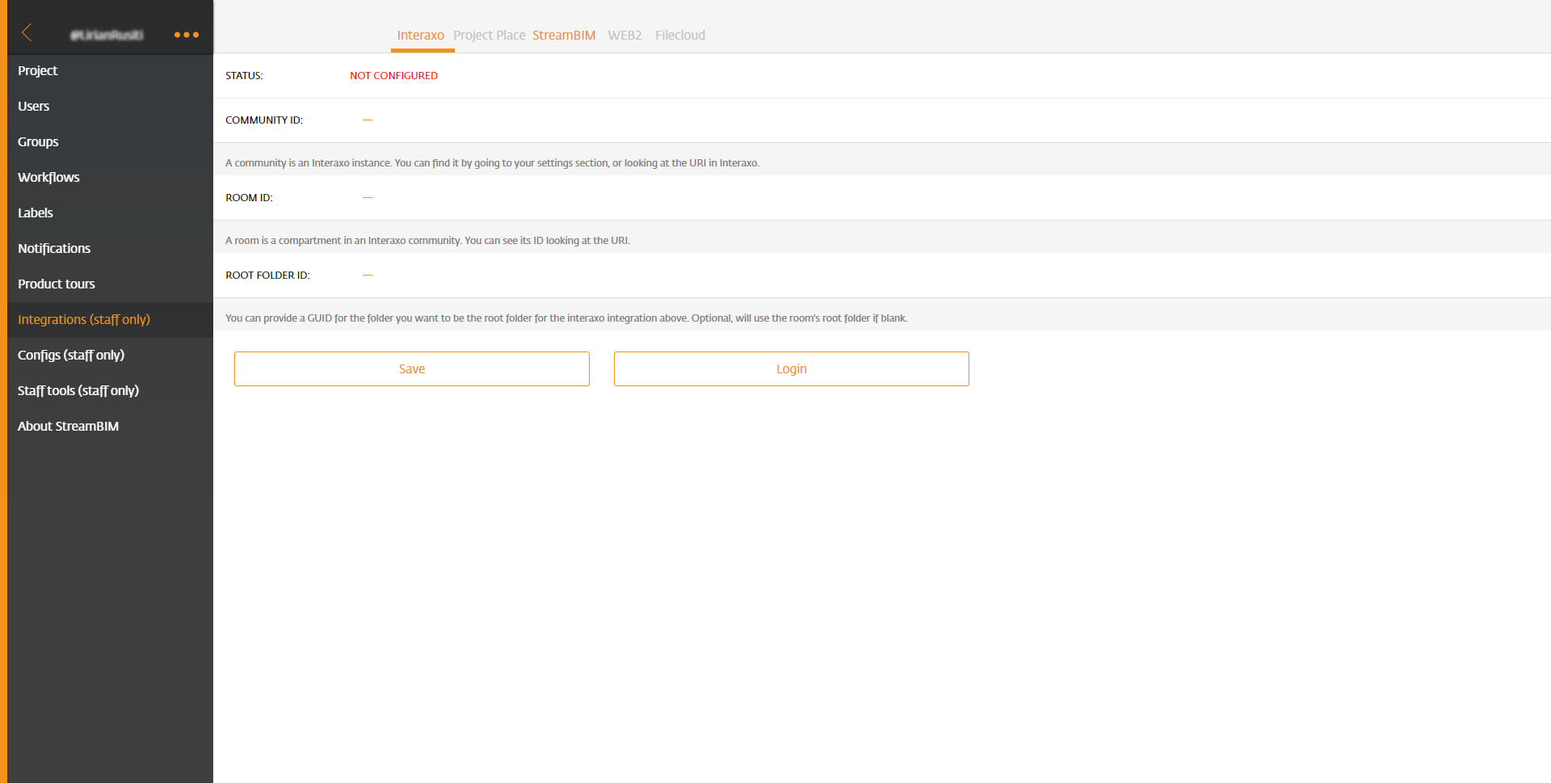This screenshot has width=1551, height=783.
Task: Select Workflows in the sidebar
Action: pyautogui.click(x=110, y=177)
